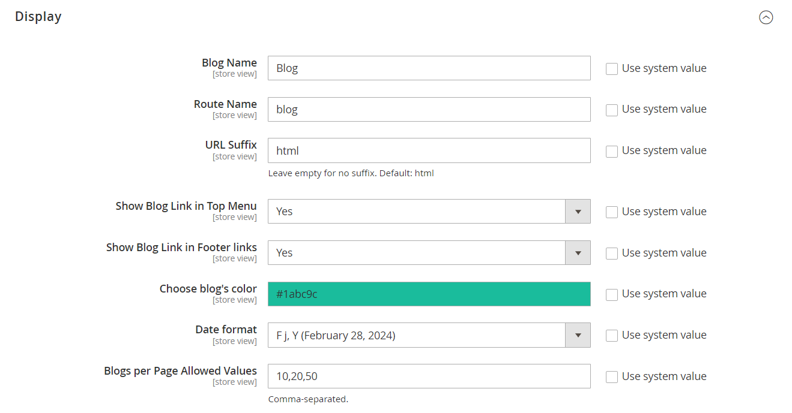Screen dimensions: 792x413
Task: Click the Display section heading
Action: (38, 17)
